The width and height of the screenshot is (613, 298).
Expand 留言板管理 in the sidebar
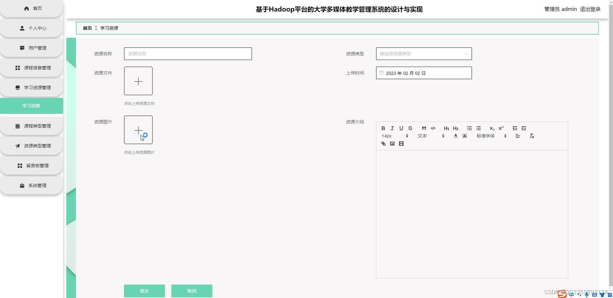pos(31,166)
